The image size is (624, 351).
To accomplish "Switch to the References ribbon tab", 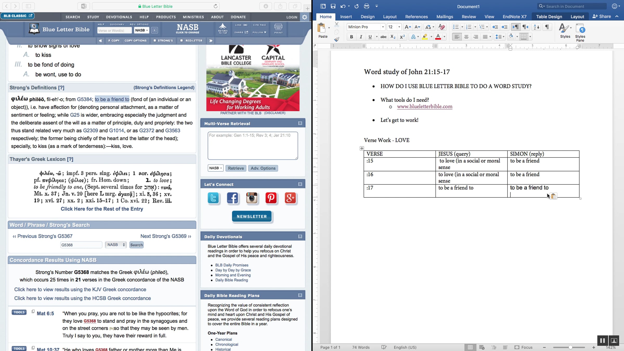I will click(416, 17).
